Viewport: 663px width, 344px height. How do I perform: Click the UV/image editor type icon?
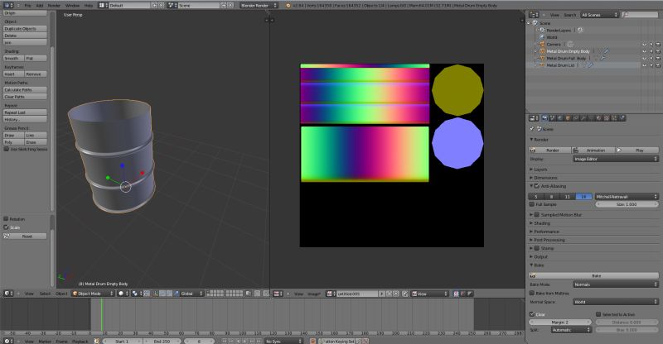point(278,294)
